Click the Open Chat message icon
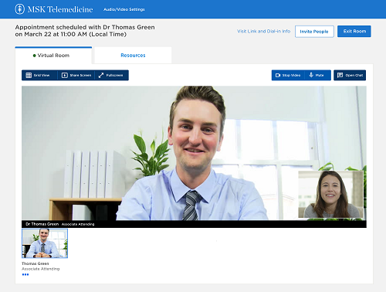This screenshot has height=292, width=386. [x=340, y=75]
